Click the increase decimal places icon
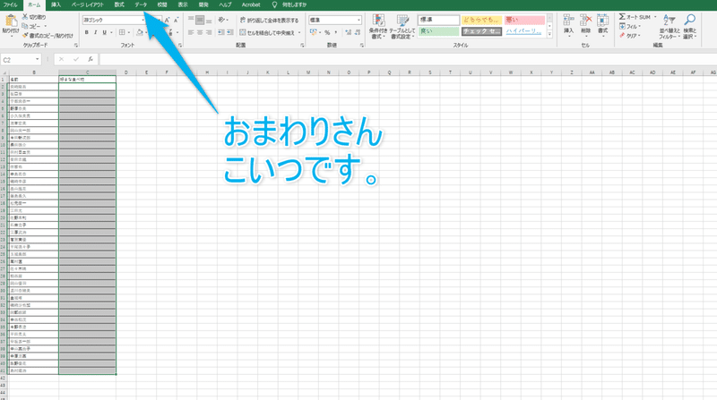The width and height of the screenshot is (717, 400). tap(349, 32)
